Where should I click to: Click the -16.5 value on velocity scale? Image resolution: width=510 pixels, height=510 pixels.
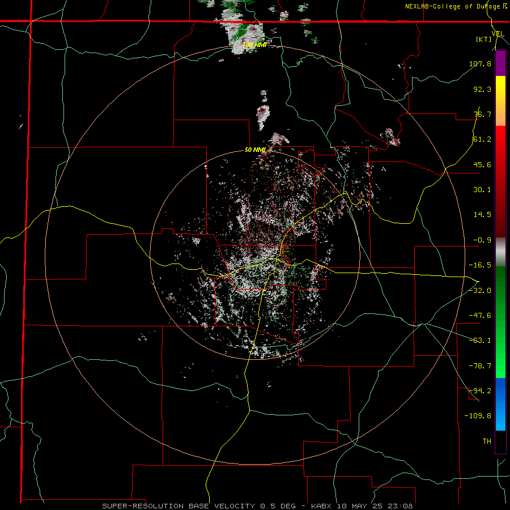coord(480,265)
